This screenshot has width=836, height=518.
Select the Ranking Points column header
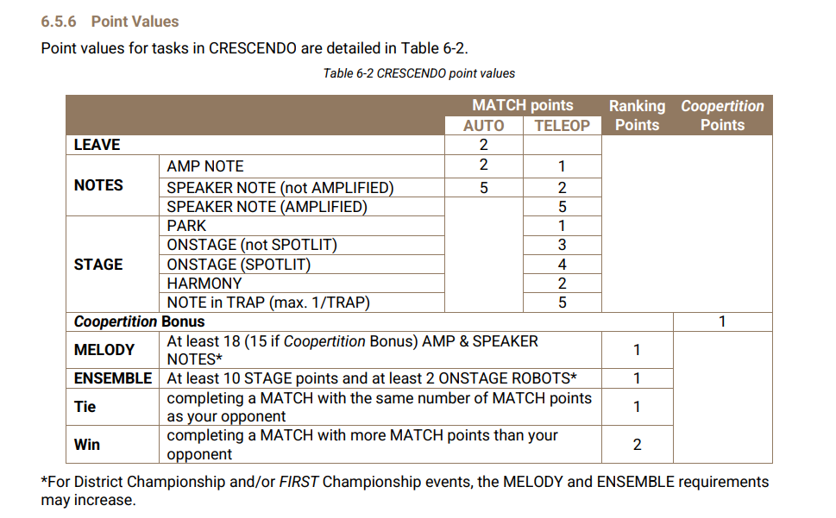pos(637,115)
